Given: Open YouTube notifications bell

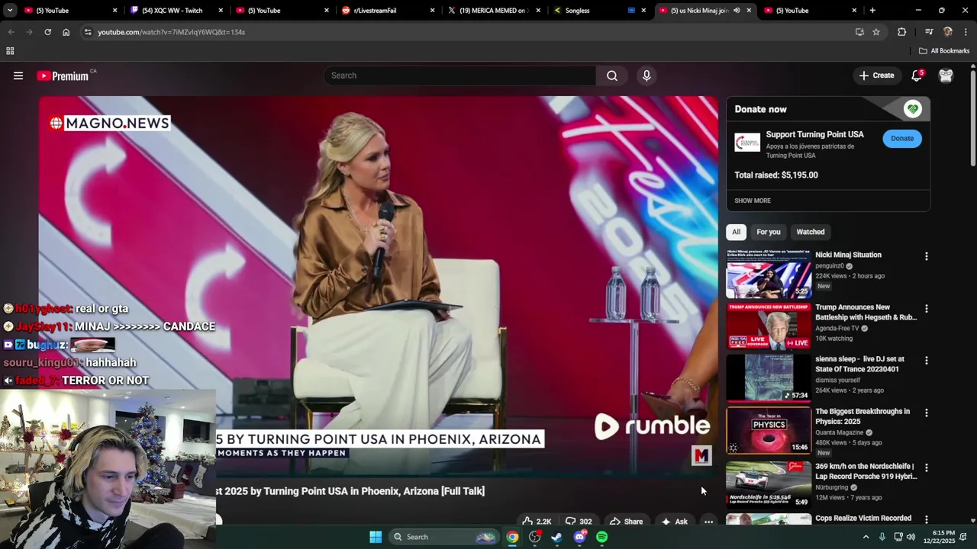Looking at the screenshot, I should (x=917, y=75).
